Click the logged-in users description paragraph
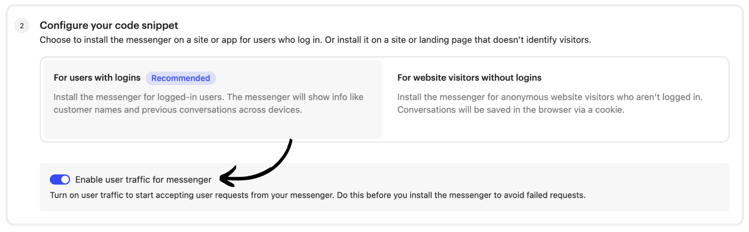749x232 pixels. tap(208, 103)
